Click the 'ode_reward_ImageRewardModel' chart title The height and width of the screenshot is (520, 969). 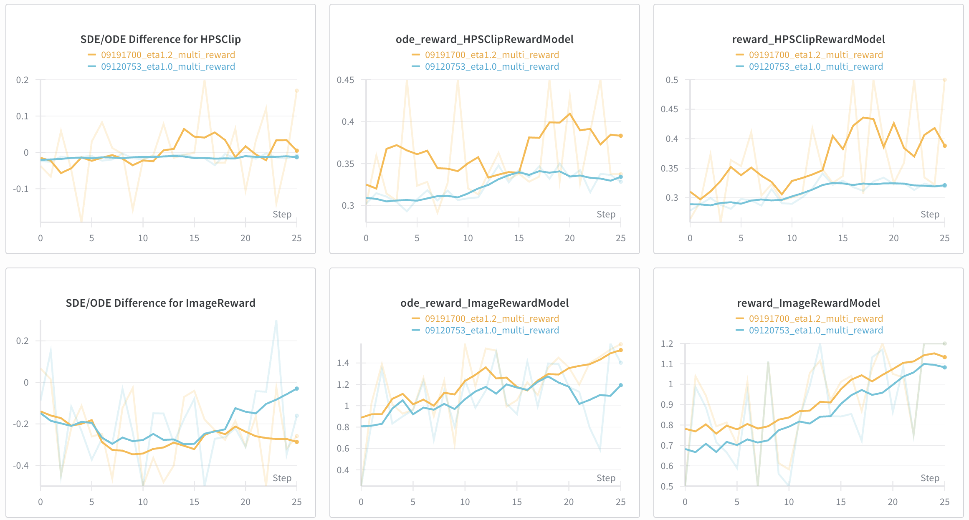(x=484, y=303)
